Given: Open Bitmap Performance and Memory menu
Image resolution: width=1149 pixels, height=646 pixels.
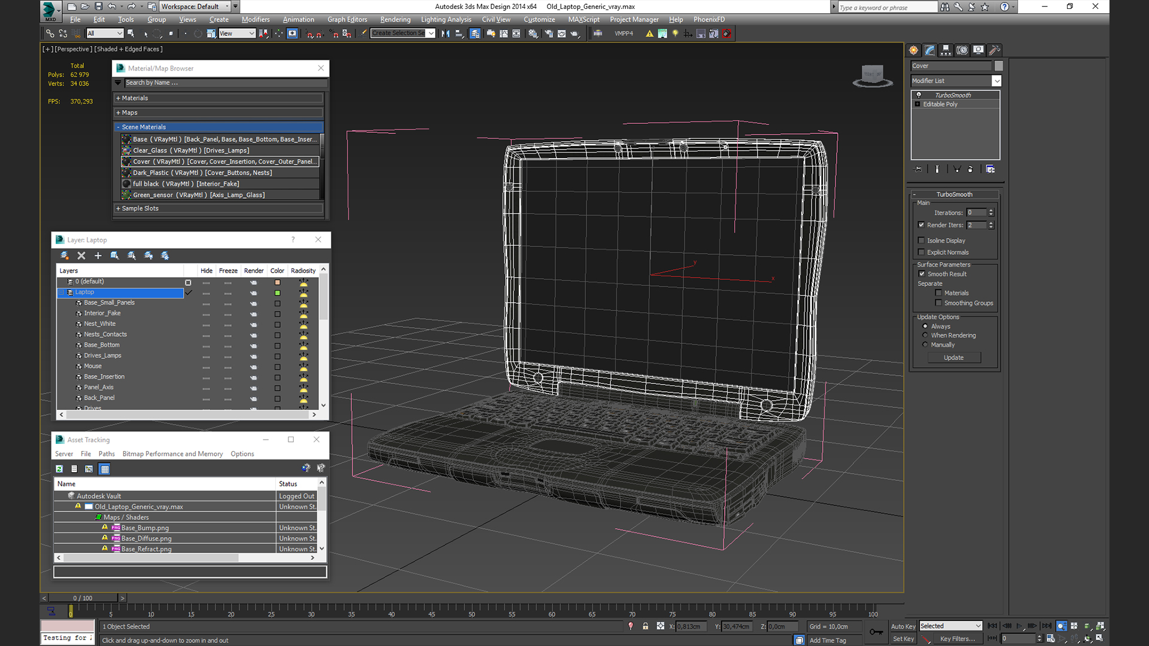Looking at the screenshot, I should (172, 454).
